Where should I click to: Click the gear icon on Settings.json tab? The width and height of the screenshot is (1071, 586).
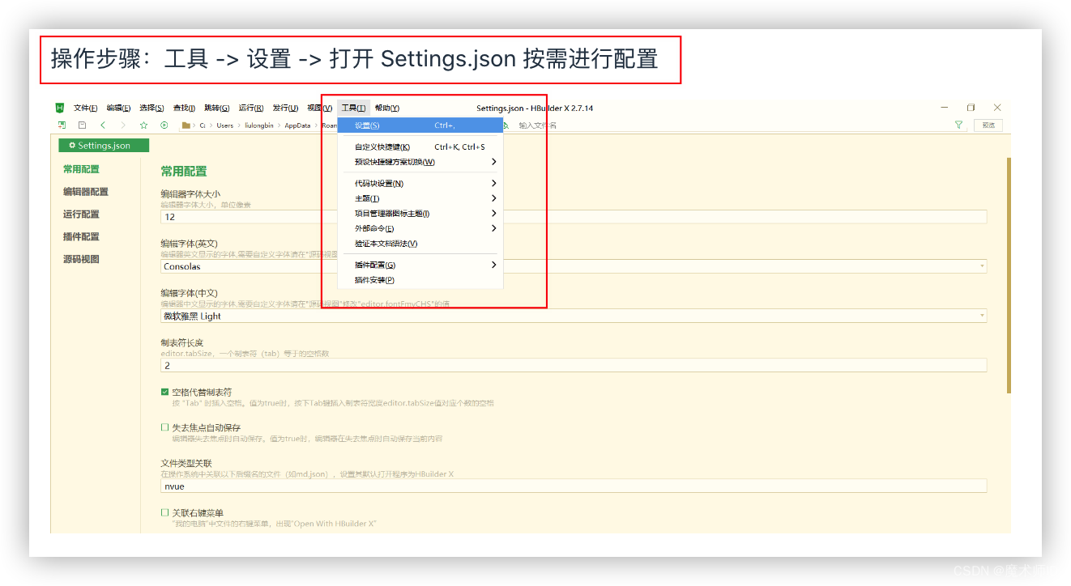click(72, 146)
